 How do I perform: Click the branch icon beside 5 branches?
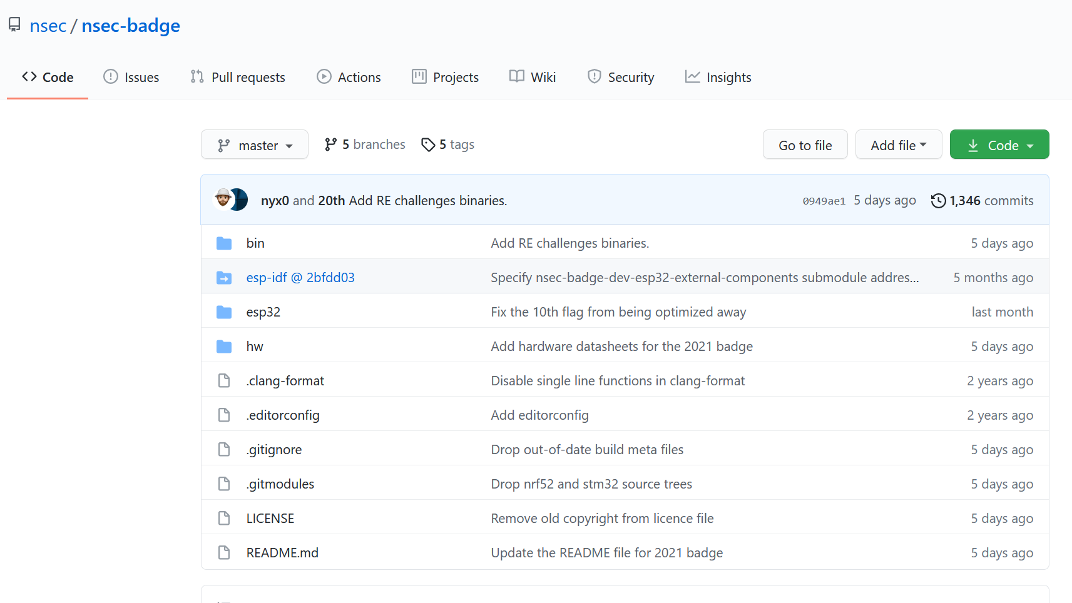pos(331,144)
